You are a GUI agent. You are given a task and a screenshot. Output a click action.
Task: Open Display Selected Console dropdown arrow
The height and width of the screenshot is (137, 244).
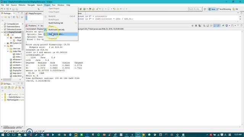click(x=229, y=25)
